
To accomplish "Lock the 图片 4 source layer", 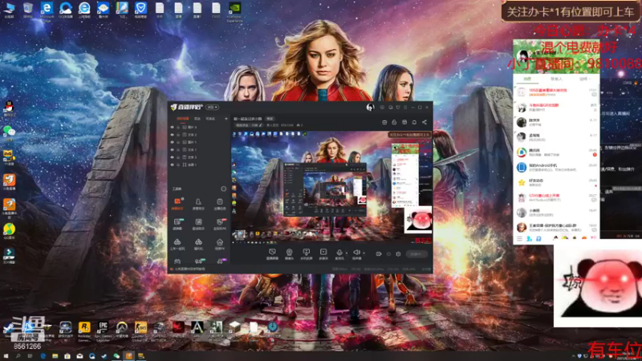I will point(178,128).
